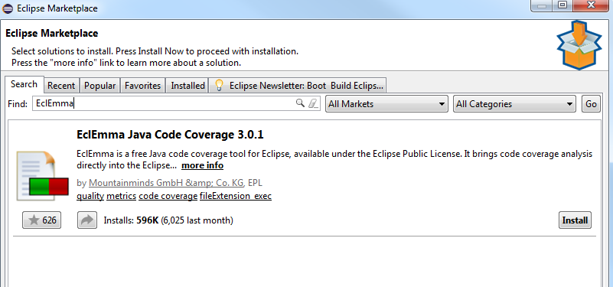The height and width of the screenshot is (287, 613).
Task: Click the share arrow icon for EclEmma
Action: pos(86,220)
